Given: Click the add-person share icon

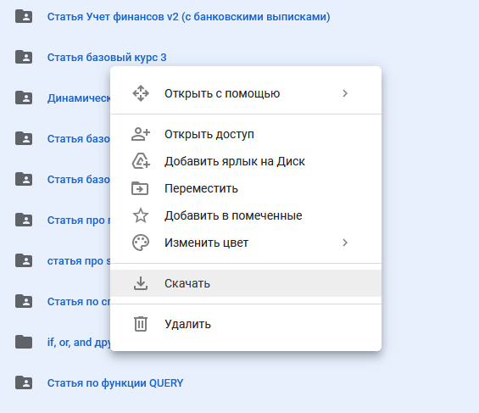Looking at the screenshot, I should click(141, 134).
